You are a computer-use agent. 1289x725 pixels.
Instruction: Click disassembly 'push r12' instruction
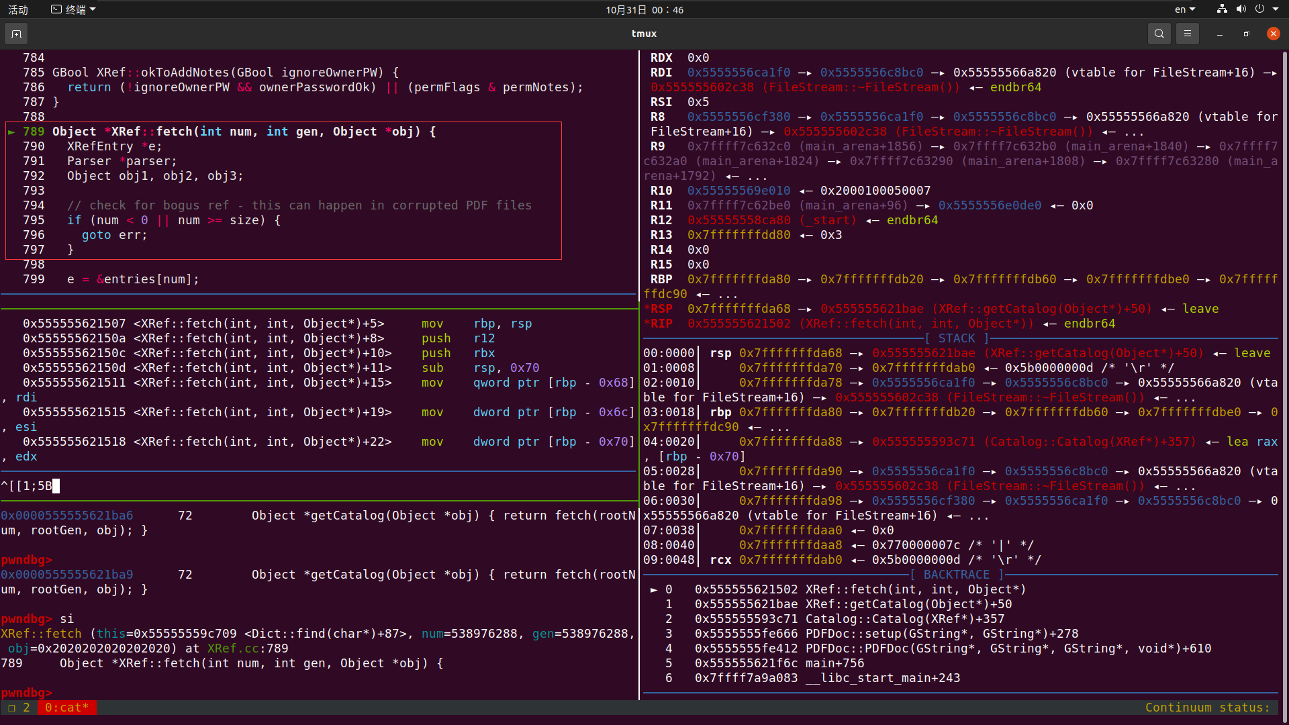458,338
